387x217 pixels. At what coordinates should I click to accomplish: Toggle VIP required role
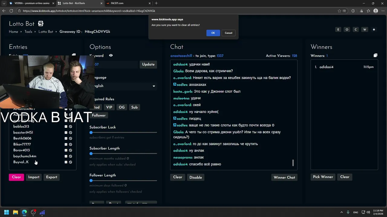coord(109,107)
